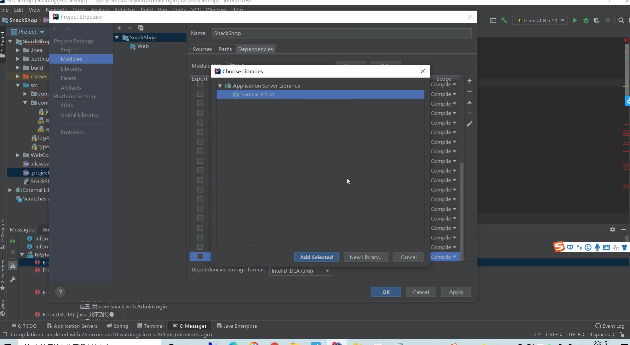Click the Run green play icon
The width and height of the screenshot is (630, 345).
click(575, 20)
